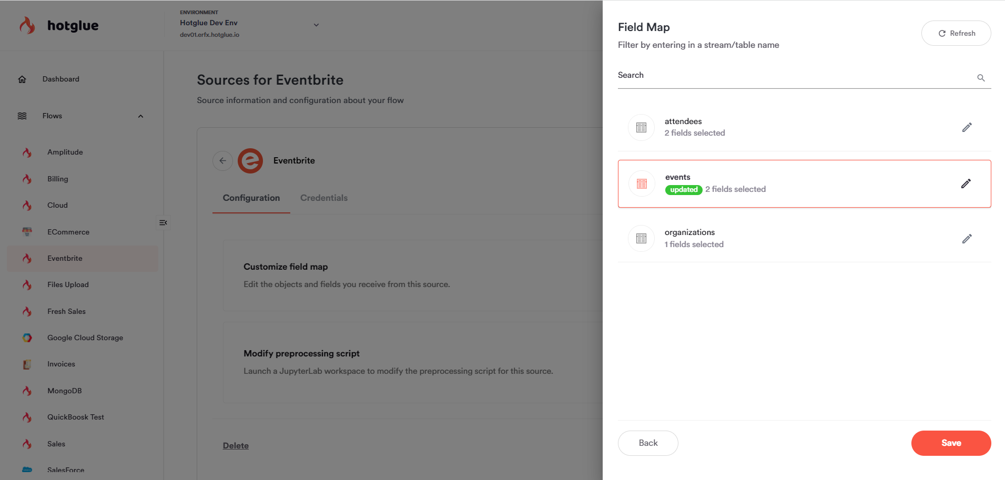Click the pencil edit icon for attendees

tap(967, 127)
